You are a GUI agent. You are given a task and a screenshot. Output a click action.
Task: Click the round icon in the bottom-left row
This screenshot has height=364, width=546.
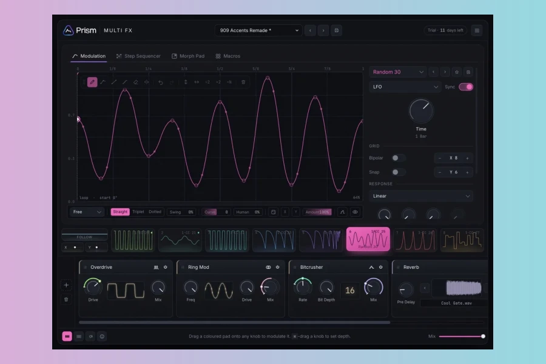pos(102,337)
